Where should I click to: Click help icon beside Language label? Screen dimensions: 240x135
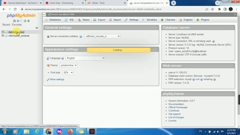[63, 58]
